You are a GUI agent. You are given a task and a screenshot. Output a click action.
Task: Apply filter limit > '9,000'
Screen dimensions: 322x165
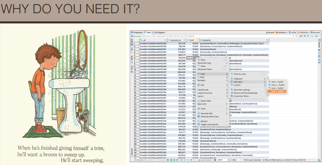point(277,88)
